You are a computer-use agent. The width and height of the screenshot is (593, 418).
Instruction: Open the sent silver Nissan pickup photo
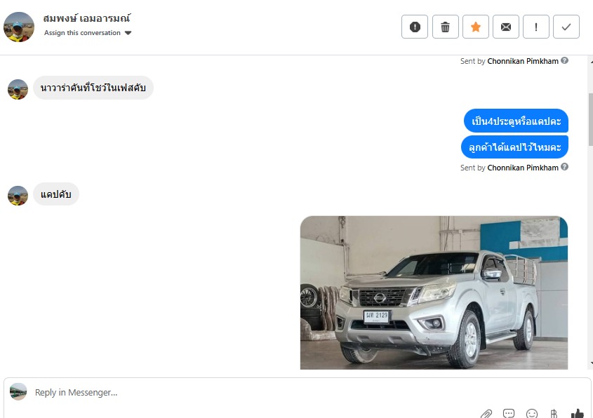point(434,292)
